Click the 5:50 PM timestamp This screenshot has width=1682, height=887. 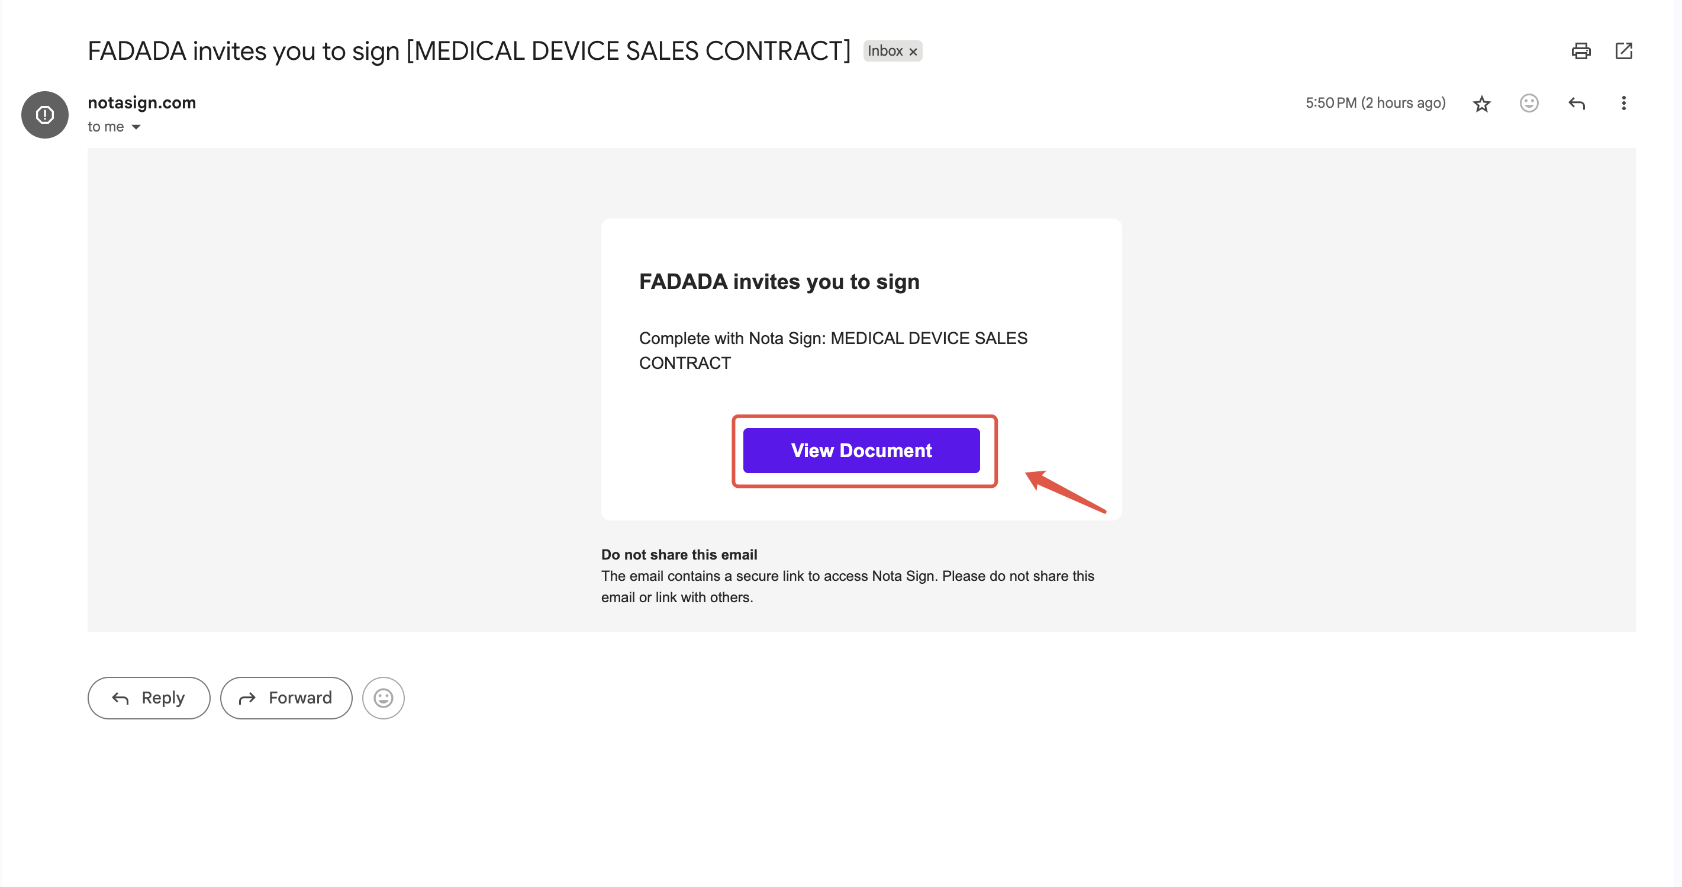click(x=1374, y=103)
